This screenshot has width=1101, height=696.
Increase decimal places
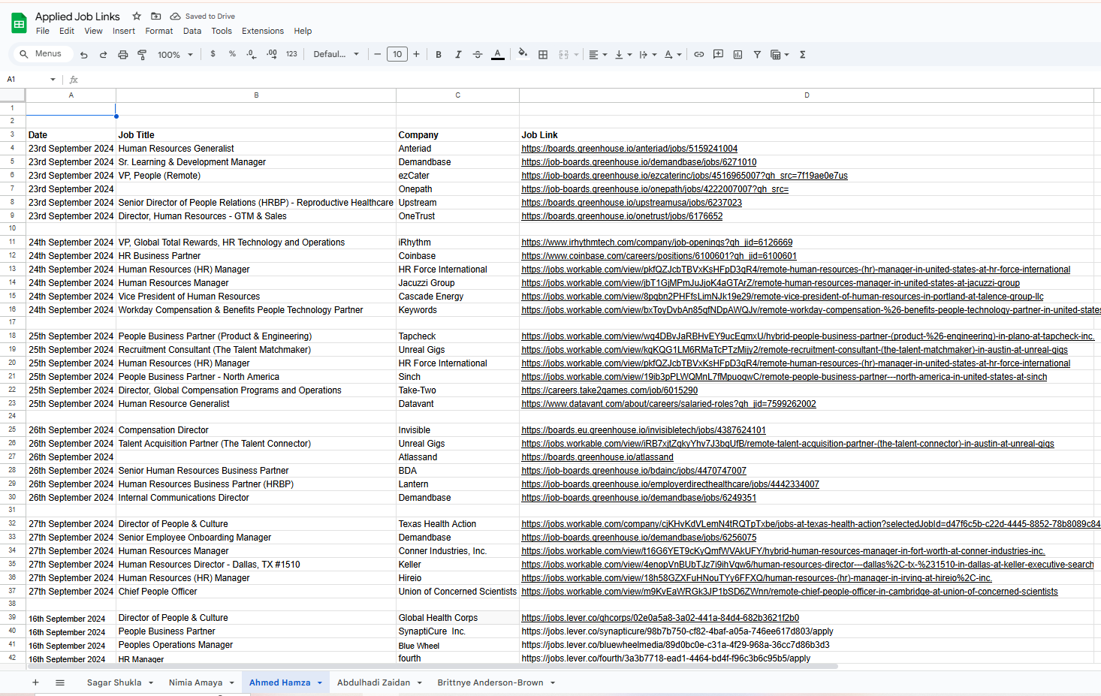click(x=272, y=54)
